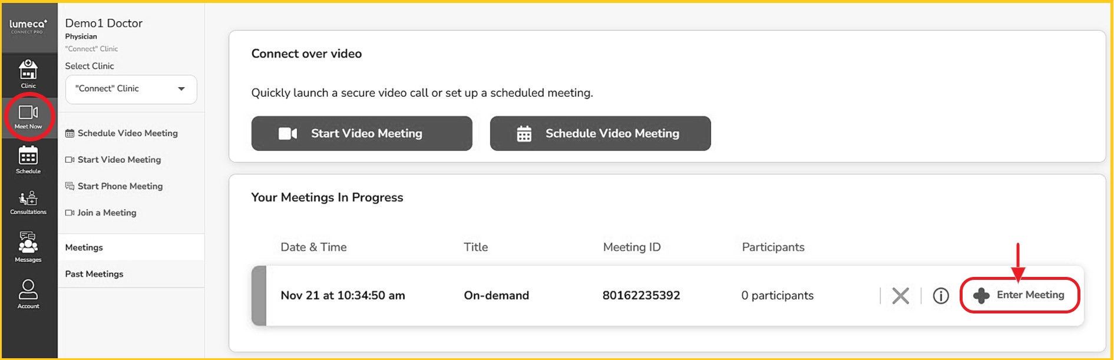Image resolution: width=1114 pixels, height=360 pixels.
Task: Cancel the on-demand meeting with X icon
Action: tap(900, 295)
